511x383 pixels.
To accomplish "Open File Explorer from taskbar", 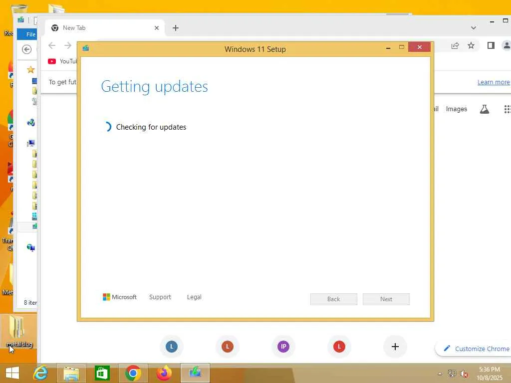I will point(71,373).
